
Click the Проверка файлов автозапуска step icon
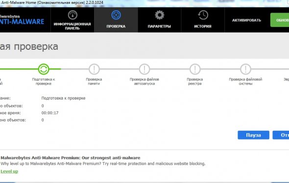144,69
